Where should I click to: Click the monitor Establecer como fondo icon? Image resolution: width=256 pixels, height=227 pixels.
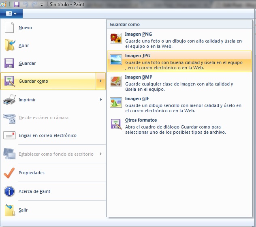9,154
